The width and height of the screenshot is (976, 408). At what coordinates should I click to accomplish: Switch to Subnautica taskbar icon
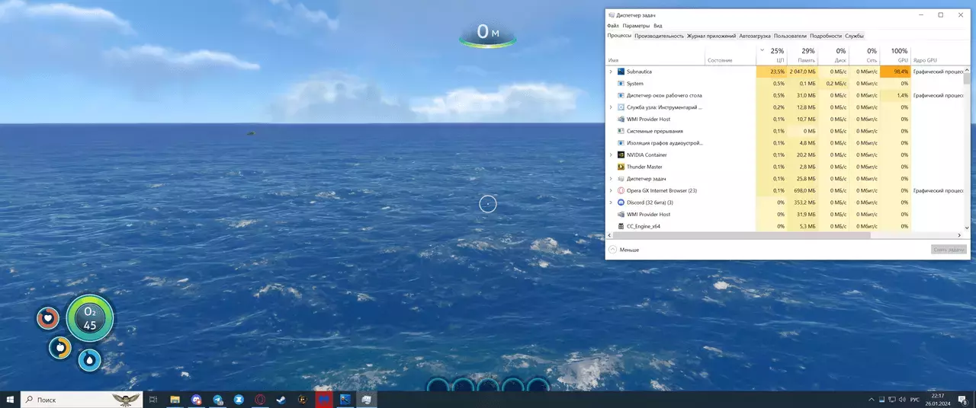345,400
